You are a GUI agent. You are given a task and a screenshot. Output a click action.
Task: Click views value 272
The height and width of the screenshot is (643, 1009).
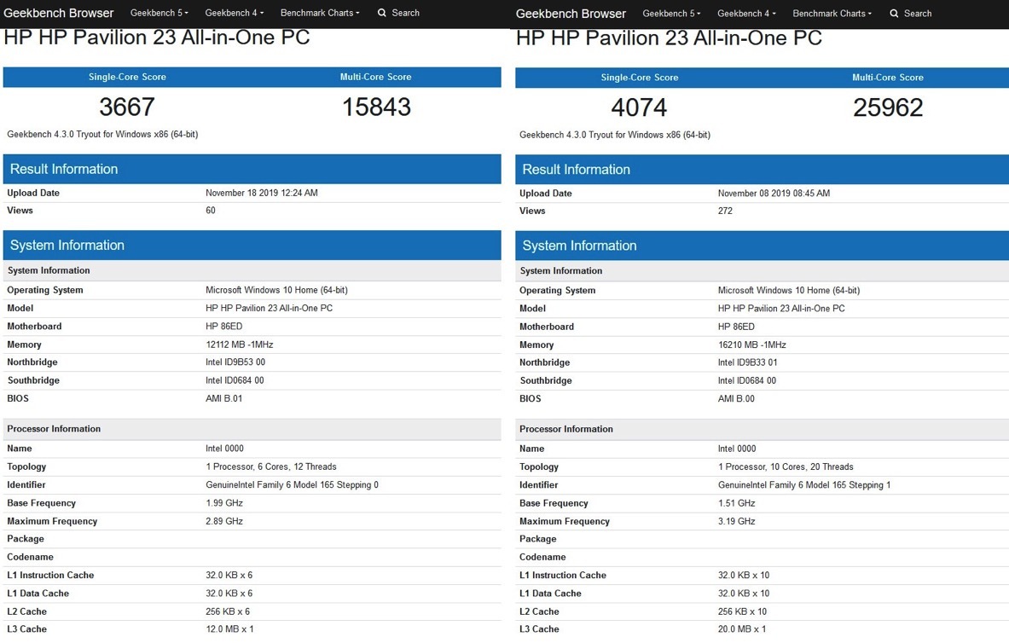click(x=725, y=211)
